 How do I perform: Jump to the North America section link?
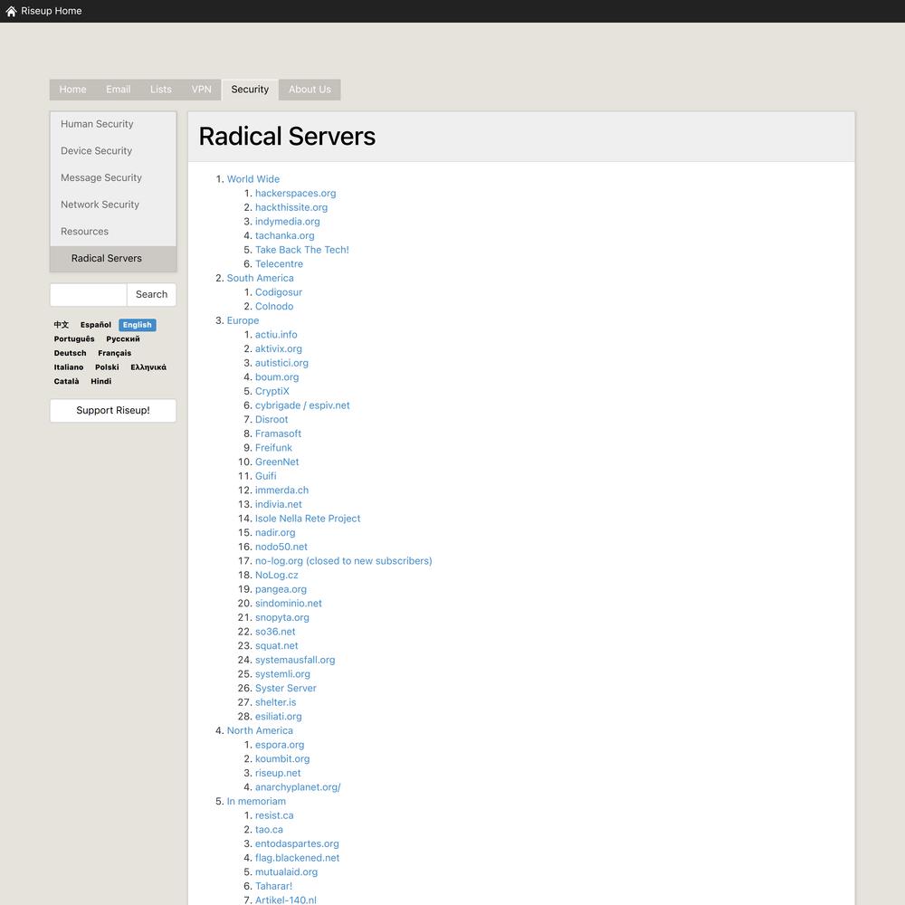[x=260, y=730]
